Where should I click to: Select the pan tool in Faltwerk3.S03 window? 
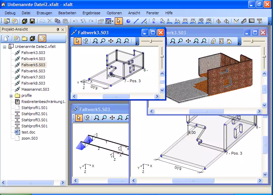click(111, 41)
